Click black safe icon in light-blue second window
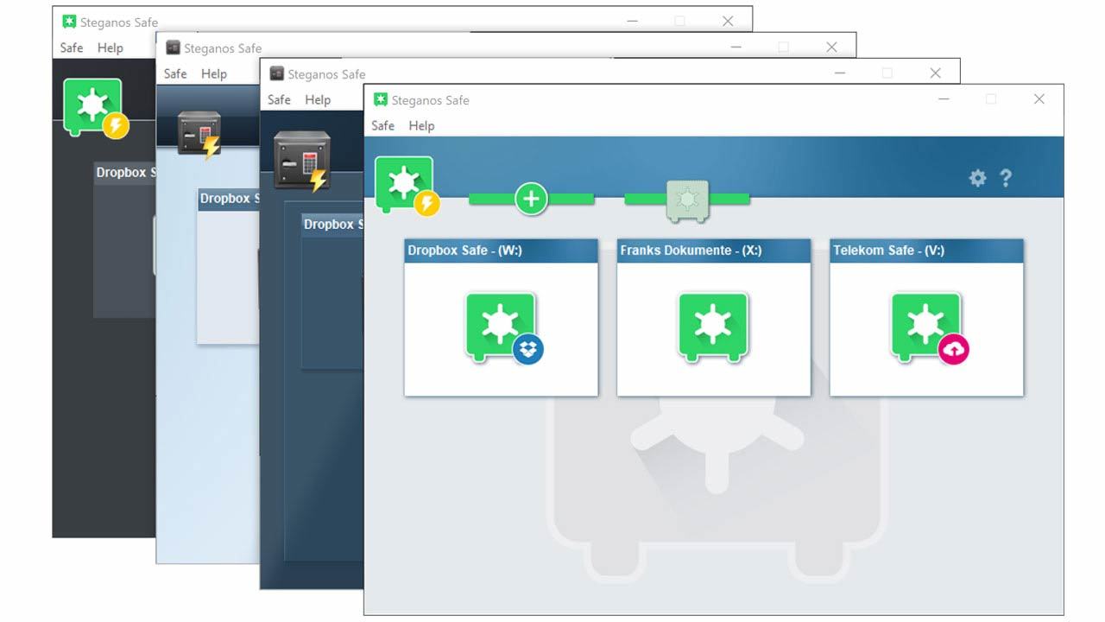The height and width of the screenshot is (622, 1105). (199, 135)
